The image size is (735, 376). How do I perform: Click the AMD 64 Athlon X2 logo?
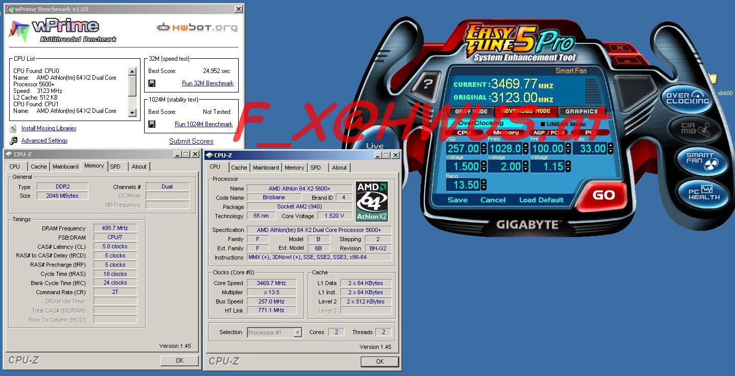point(372,201)
